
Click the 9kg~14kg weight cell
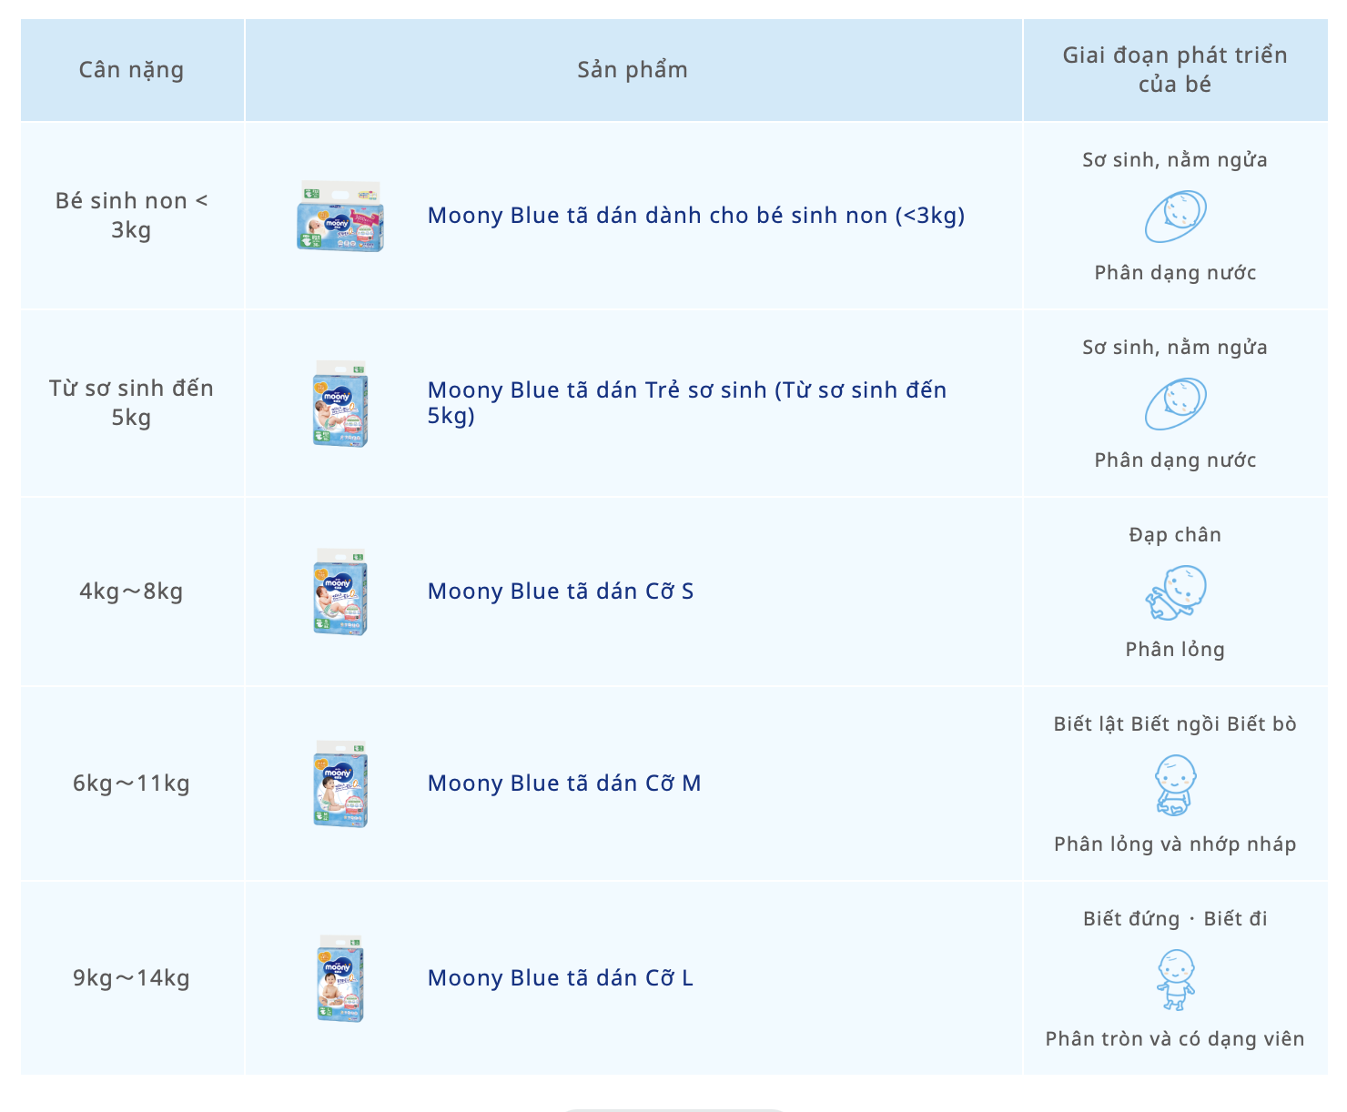pos(131,978)
